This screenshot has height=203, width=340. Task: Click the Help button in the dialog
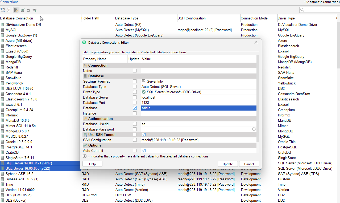click(x=92, y=164)
